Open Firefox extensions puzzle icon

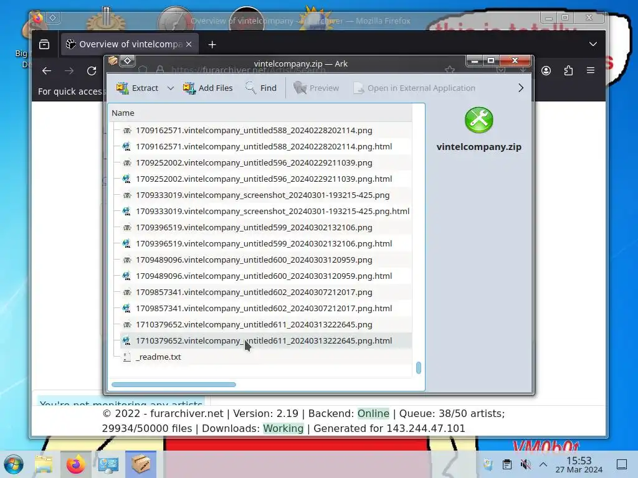coord(568,71)
